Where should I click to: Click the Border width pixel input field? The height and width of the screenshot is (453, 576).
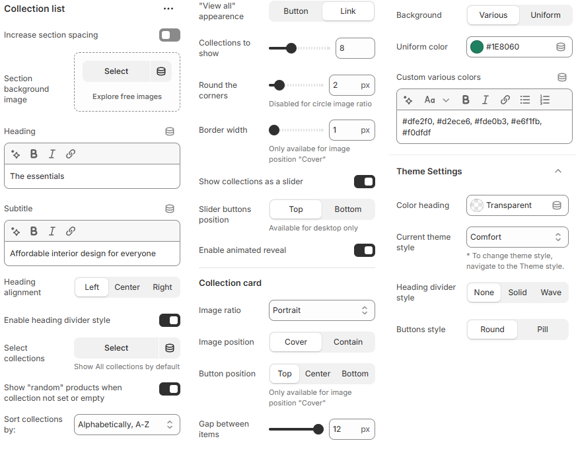click(x=352, y=130)
